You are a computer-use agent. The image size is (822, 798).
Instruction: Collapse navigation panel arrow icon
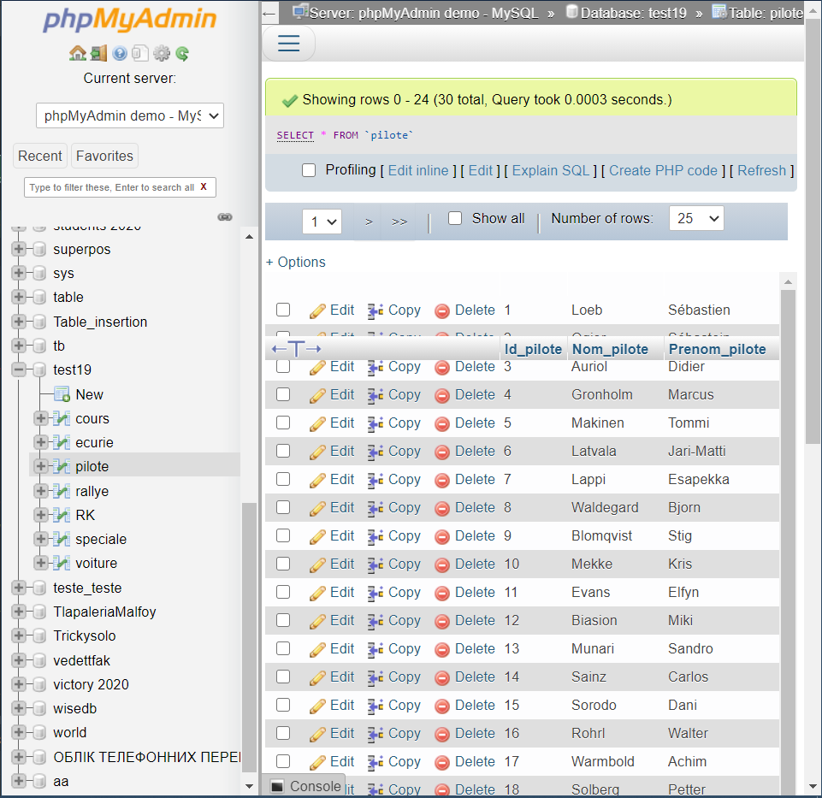click(269, 13)
